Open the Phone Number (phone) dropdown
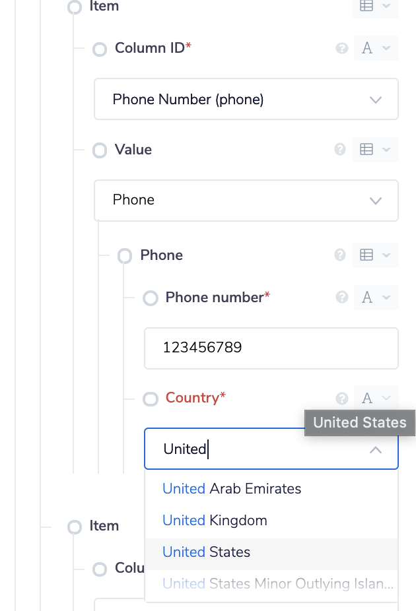Image resolution: width=416 pixels, height=611 pixels. pyautogui.click(x=246, y=99)
